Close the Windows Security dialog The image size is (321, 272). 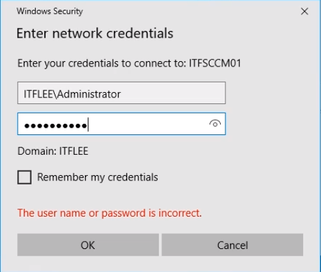pyautogui.click(x=305, y=11)
